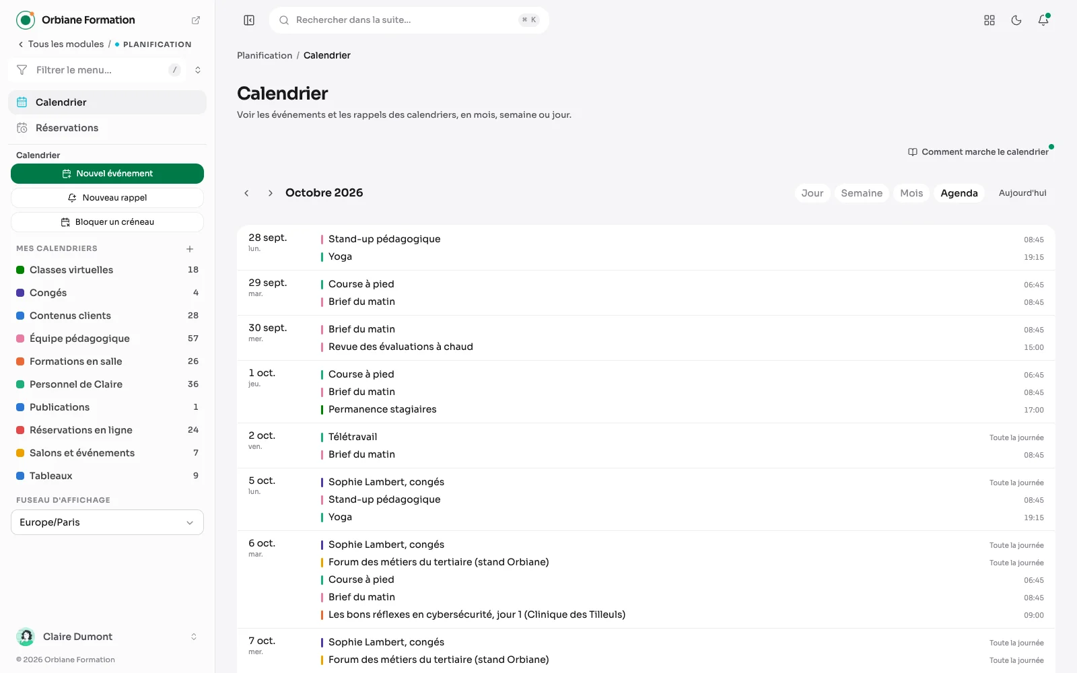Expand the Claire Dumont user menu chevron
Screen dimensions: 1077x673
coord(194,637)
